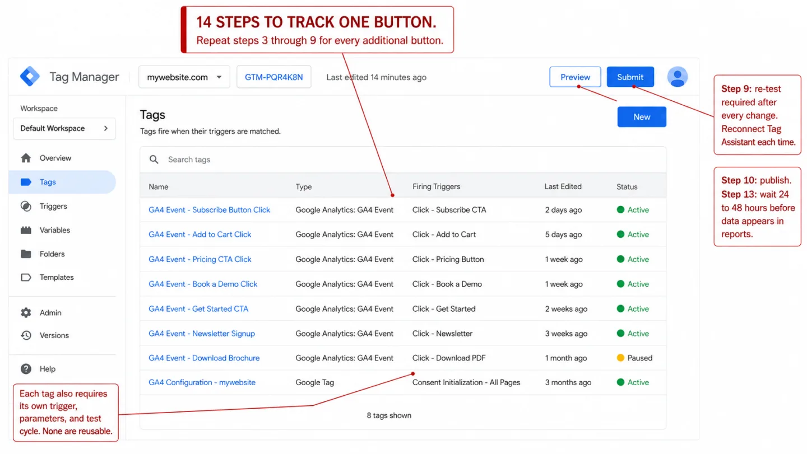Open GA4 Event - Subscribe Button Click tag
The height and width of the screenshot is (454, 807).
(210, 210)
